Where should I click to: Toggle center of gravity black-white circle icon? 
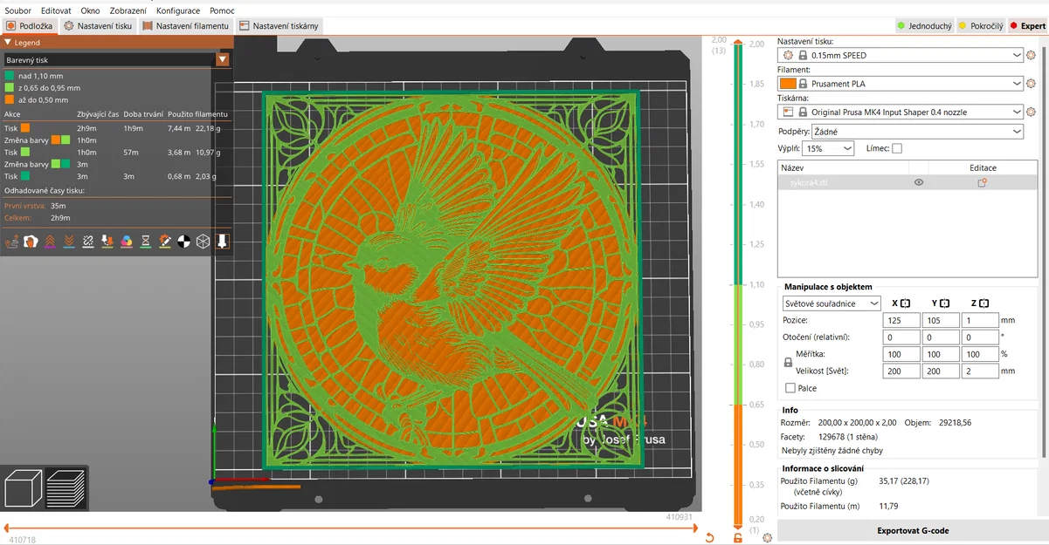point(184,241)
